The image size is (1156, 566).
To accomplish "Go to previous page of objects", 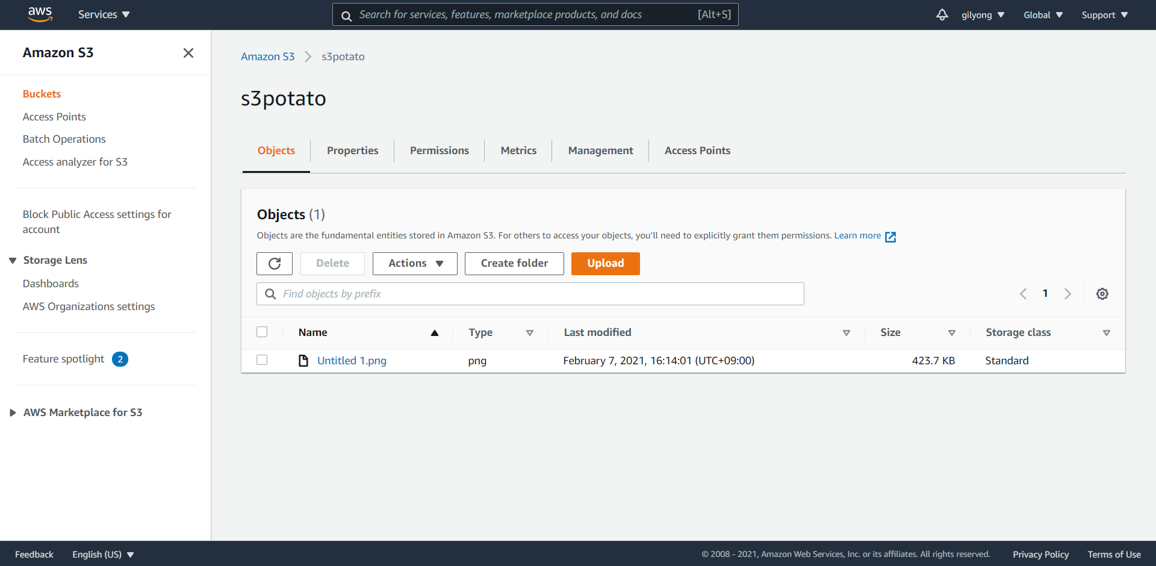I will point(1023,294).
